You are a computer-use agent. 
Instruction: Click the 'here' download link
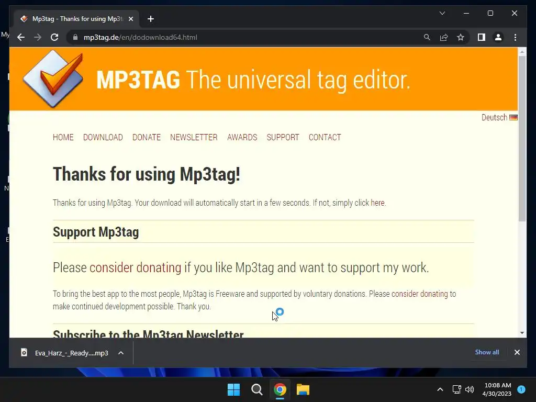377,203
